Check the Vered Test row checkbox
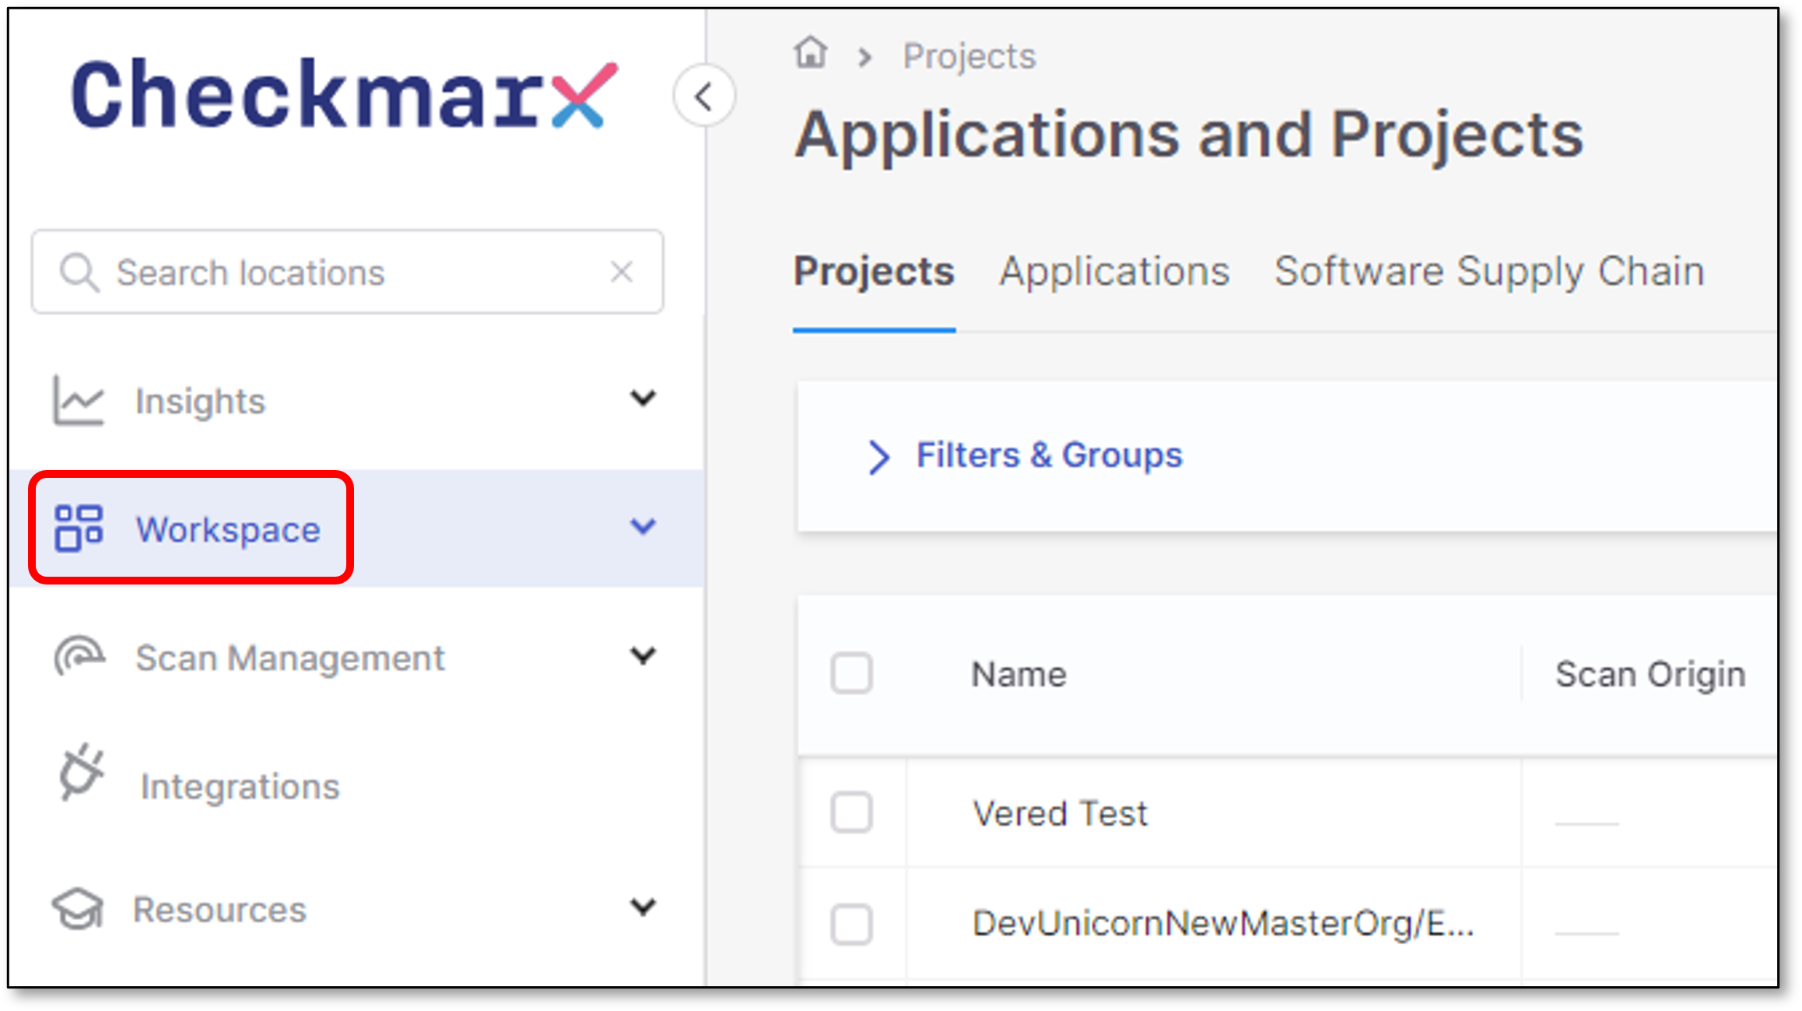Image resolution: width=1802 pixels, height=1011 pixels. tap(851, 813)
